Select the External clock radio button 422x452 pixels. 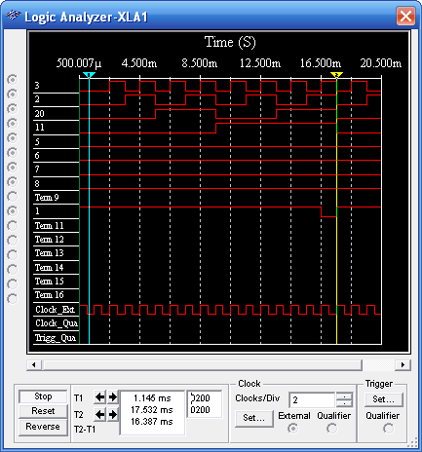pos(293,429)
